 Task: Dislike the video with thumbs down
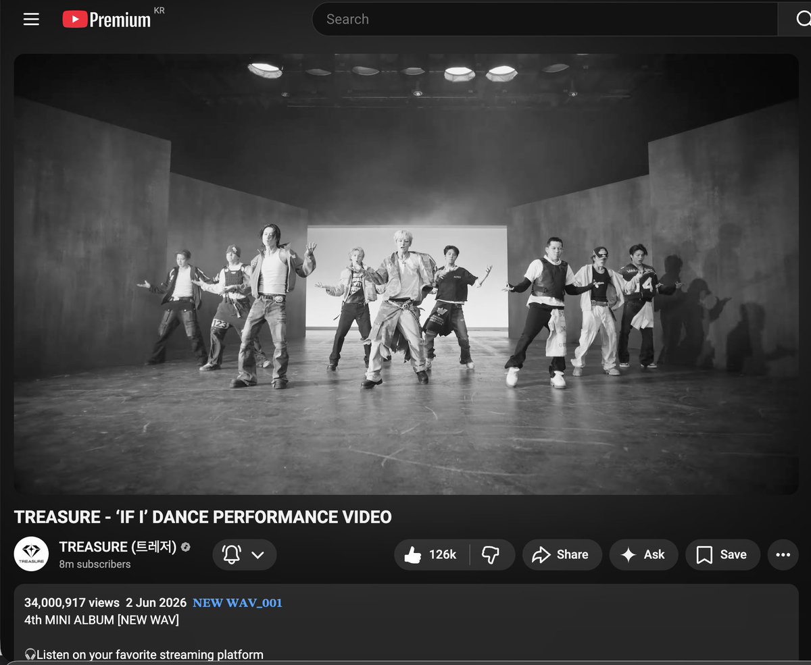[491, 554]
